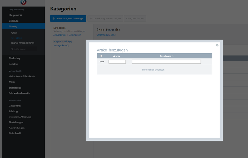Click the Artikel suchen search field
The height and width of the screenshot is (158, 248).
(x=23, y=49)
